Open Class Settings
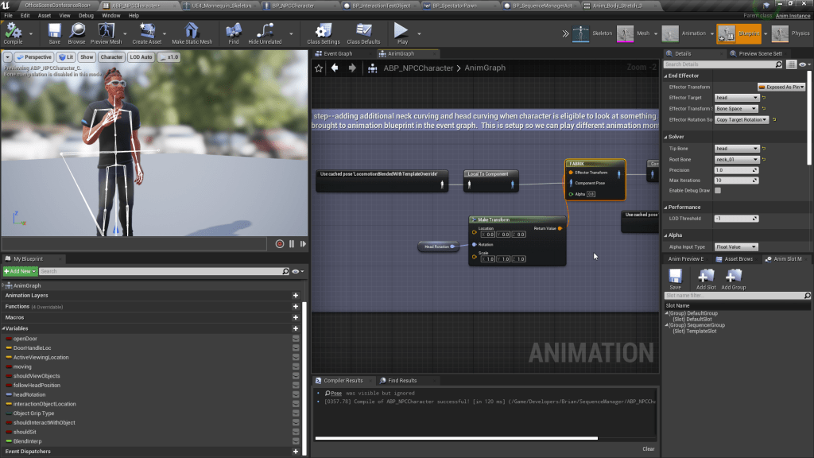 click(324, 32)
